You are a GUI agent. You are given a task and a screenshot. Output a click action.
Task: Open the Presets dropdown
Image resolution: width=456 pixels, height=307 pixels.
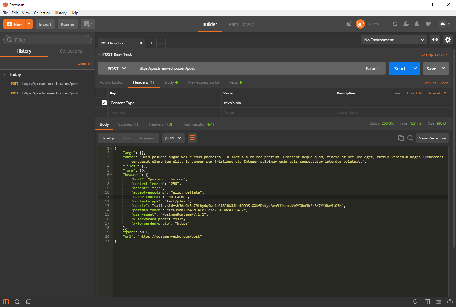tap(437, 93)
